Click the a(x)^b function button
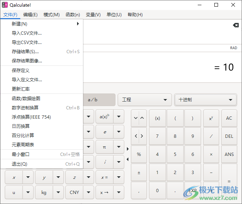This screenshot has height=204, width=242. (104, 116)
